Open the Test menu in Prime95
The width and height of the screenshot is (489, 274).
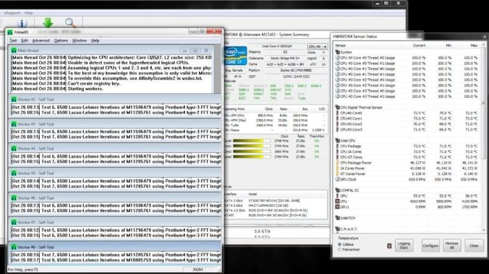click(13, 40)
